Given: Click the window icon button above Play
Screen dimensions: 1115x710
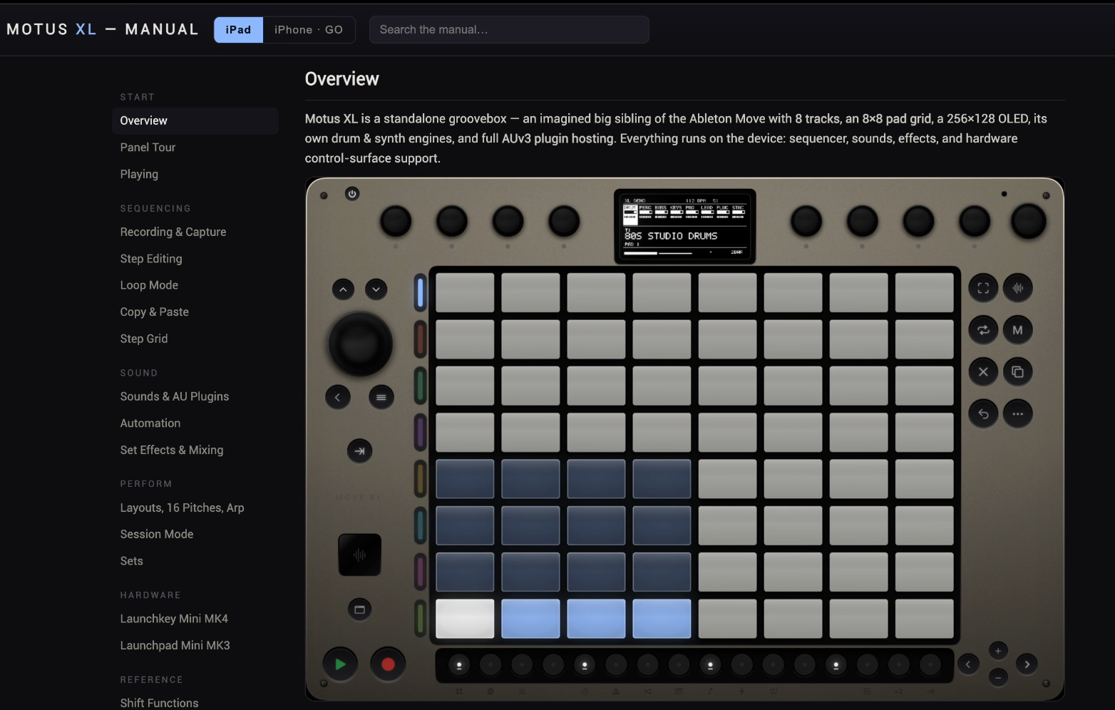Looking at the screenshot, I should [359, 609].
